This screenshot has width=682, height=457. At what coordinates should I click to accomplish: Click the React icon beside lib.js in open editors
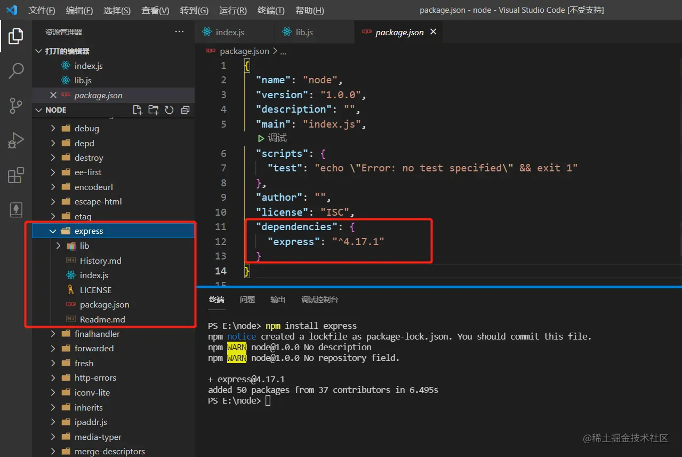66,80
